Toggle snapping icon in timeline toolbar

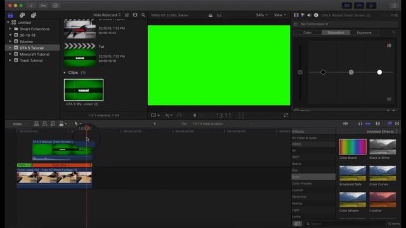368,123
